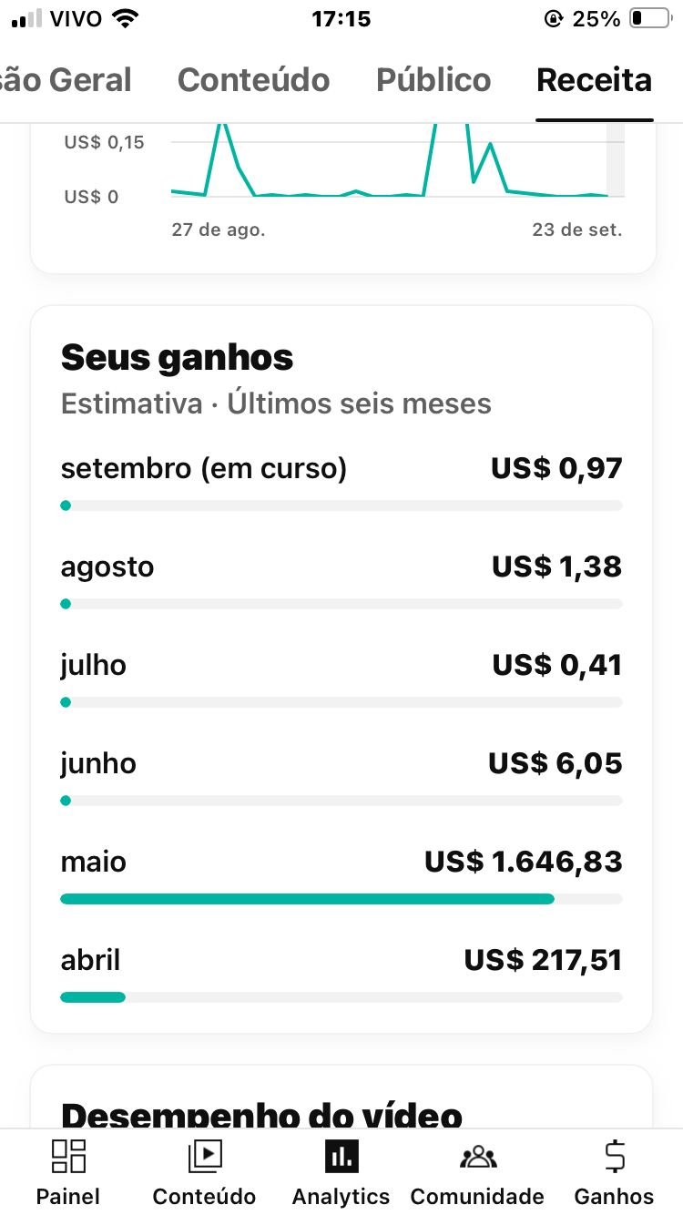Viewport: 683px width, 1215px height.
Task: Open the Comunidade people icon
Action: pos(477,1156)
